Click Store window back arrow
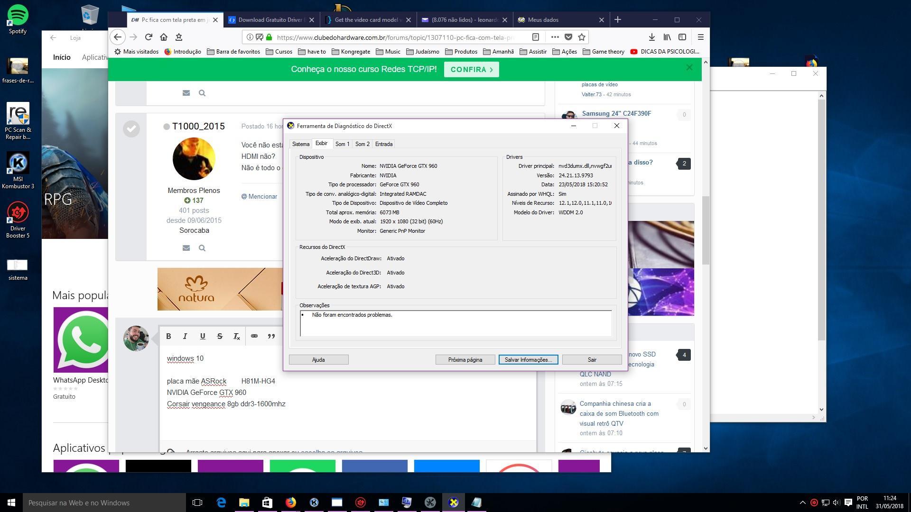This screenshot has height=512, width=911. click(53, 38)
